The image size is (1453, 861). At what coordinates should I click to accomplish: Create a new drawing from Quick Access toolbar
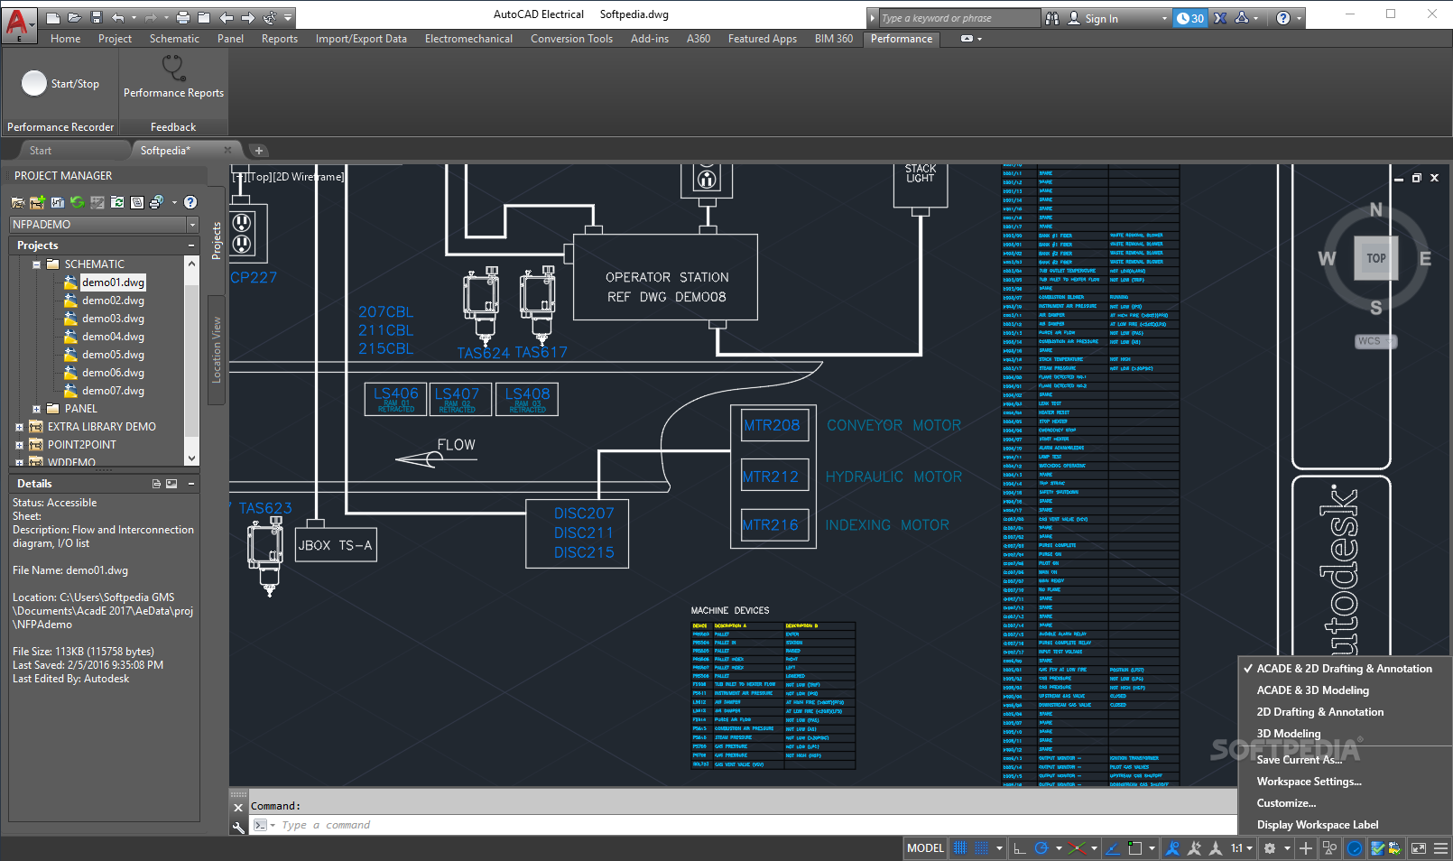click(53, 17)
